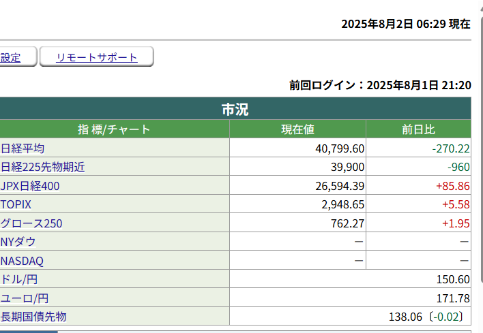Open the NYダウ link
The image size is (483, 333).
(x=18, y=242)
